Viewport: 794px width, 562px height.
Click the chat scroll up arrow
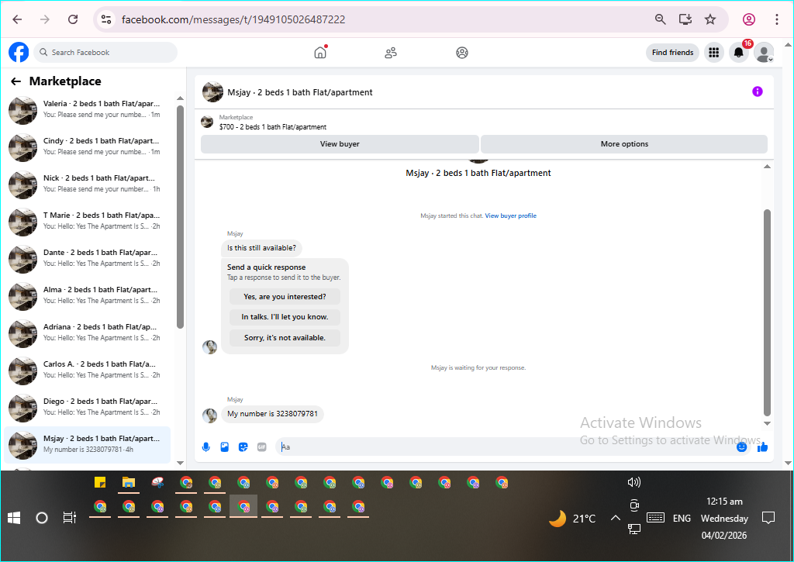pos(767,167)
